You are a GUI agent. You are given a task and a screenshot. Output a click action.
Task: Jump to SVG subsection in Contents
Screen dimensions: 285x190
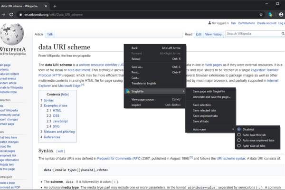point(56,126)
